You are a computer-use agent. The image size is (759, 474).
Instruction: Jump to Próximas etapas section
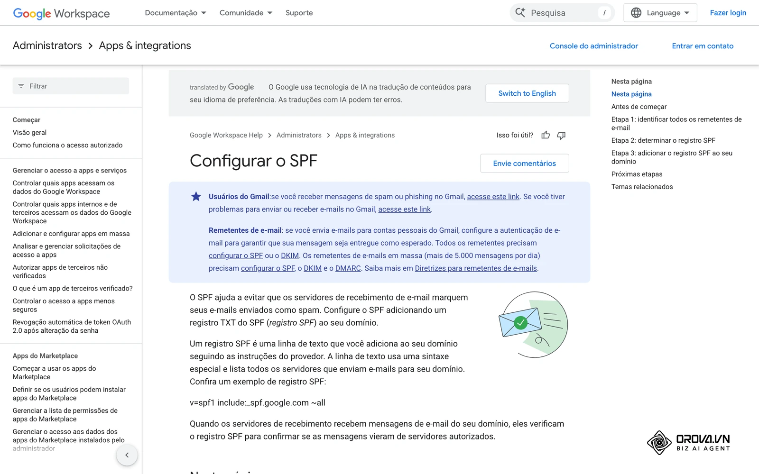pyautogui.click(x=637, y=174)
